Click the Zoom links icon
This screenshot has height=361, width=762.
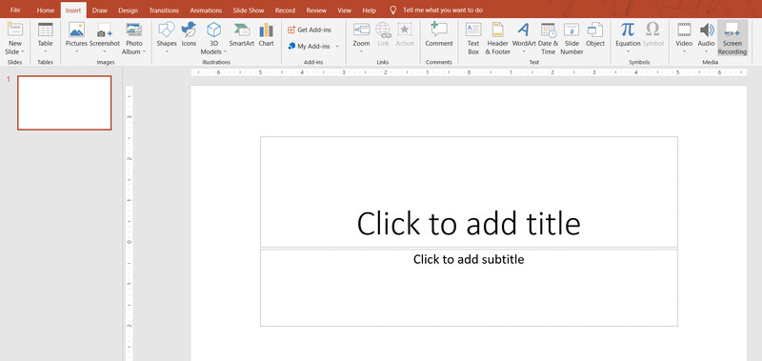(361, 30)
